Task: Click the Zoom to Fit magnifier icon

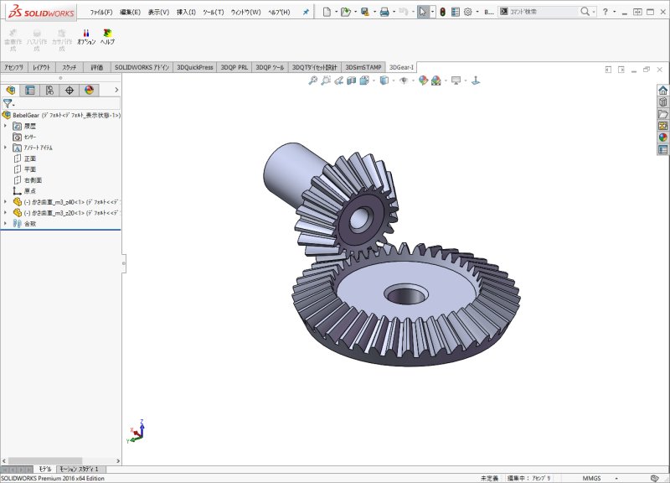Action: tap(313, 80)
